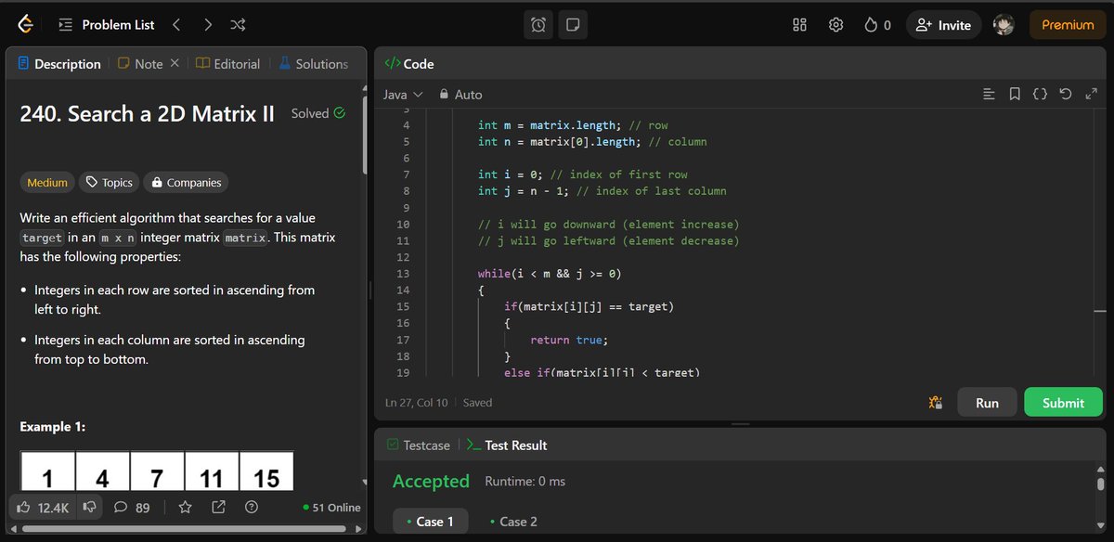Click the matrix cell showing 11
1114x542 pixels.
pyautogui.click(x=212, y=471)
